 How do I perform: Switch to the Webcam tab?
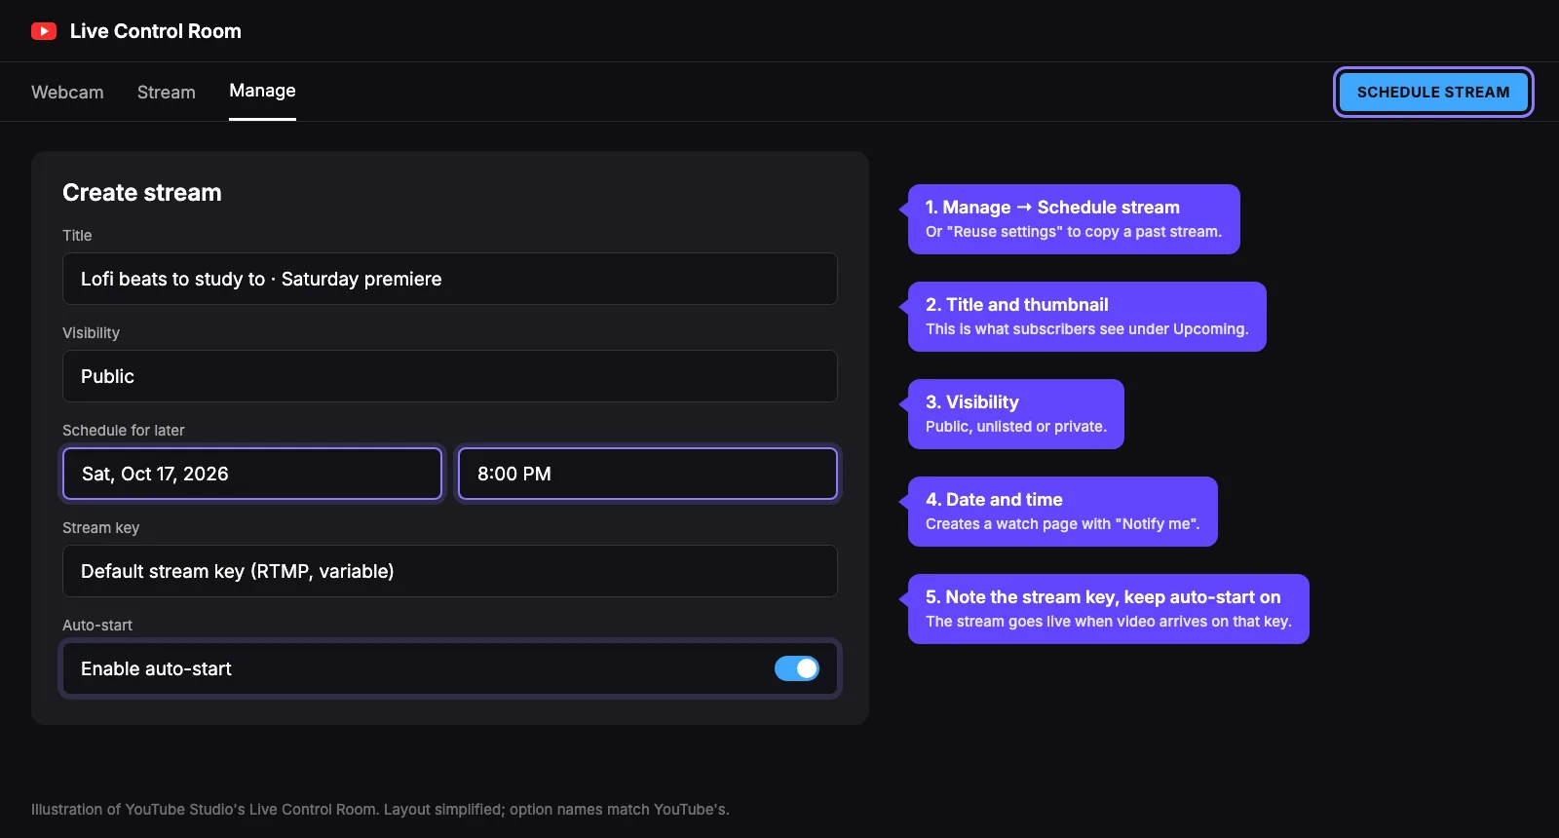point(67,92)
